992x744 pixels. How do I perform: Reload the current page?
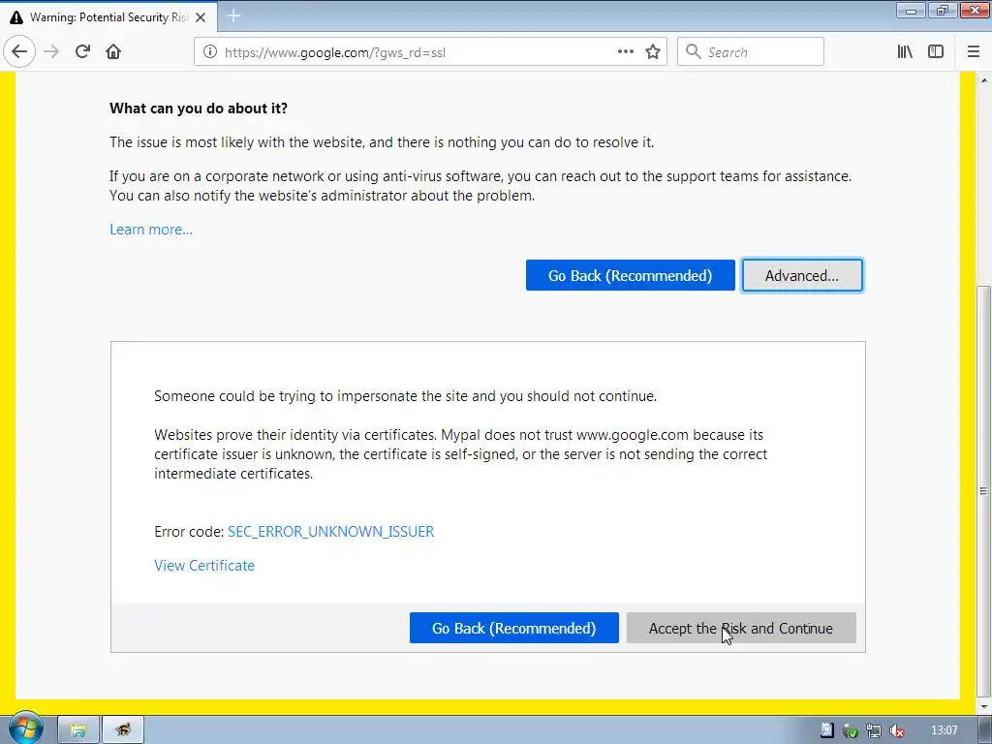(x=82, y=52)
